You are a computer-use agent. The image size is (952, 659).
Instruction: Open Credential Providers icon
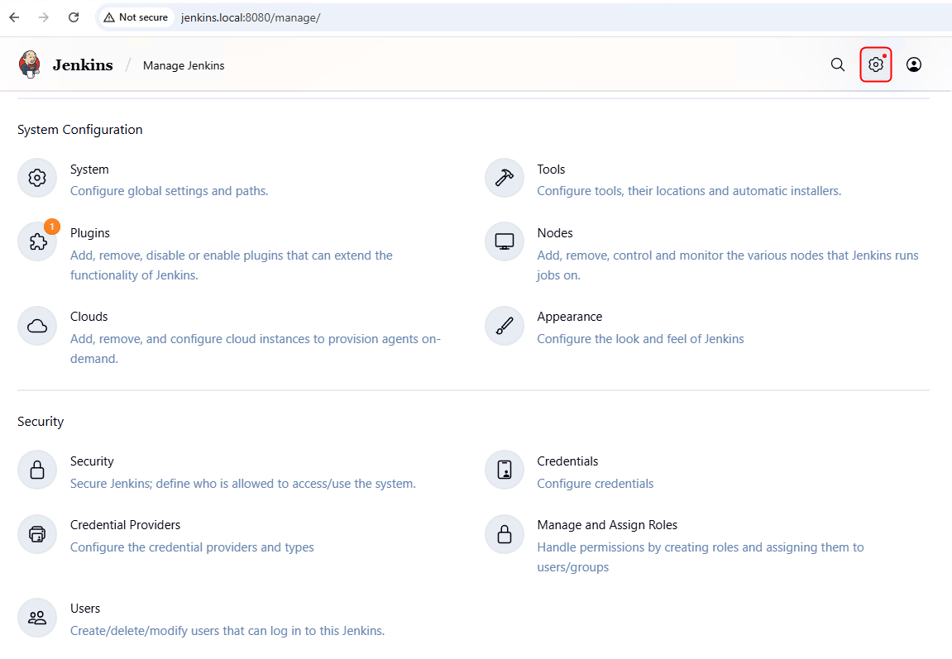coord(37,533)
